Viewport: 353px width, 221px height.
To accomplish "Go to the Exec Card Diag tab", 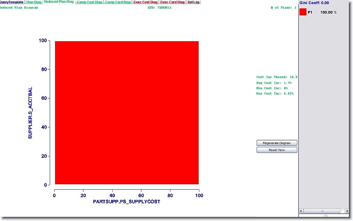I will (172, 2).
